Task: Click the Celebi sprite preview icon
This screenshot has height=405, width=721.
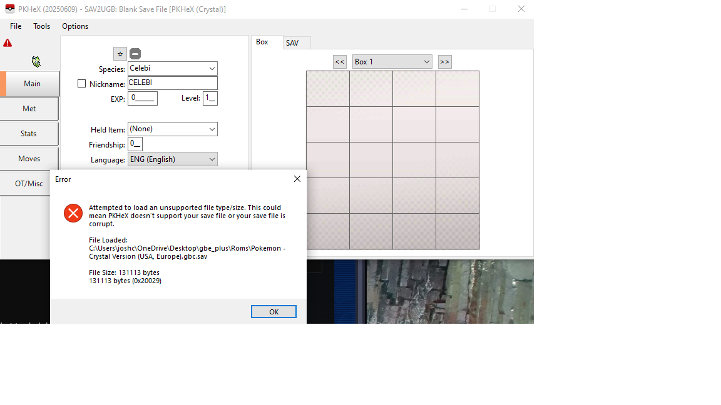Action: (x=36, y=61)
